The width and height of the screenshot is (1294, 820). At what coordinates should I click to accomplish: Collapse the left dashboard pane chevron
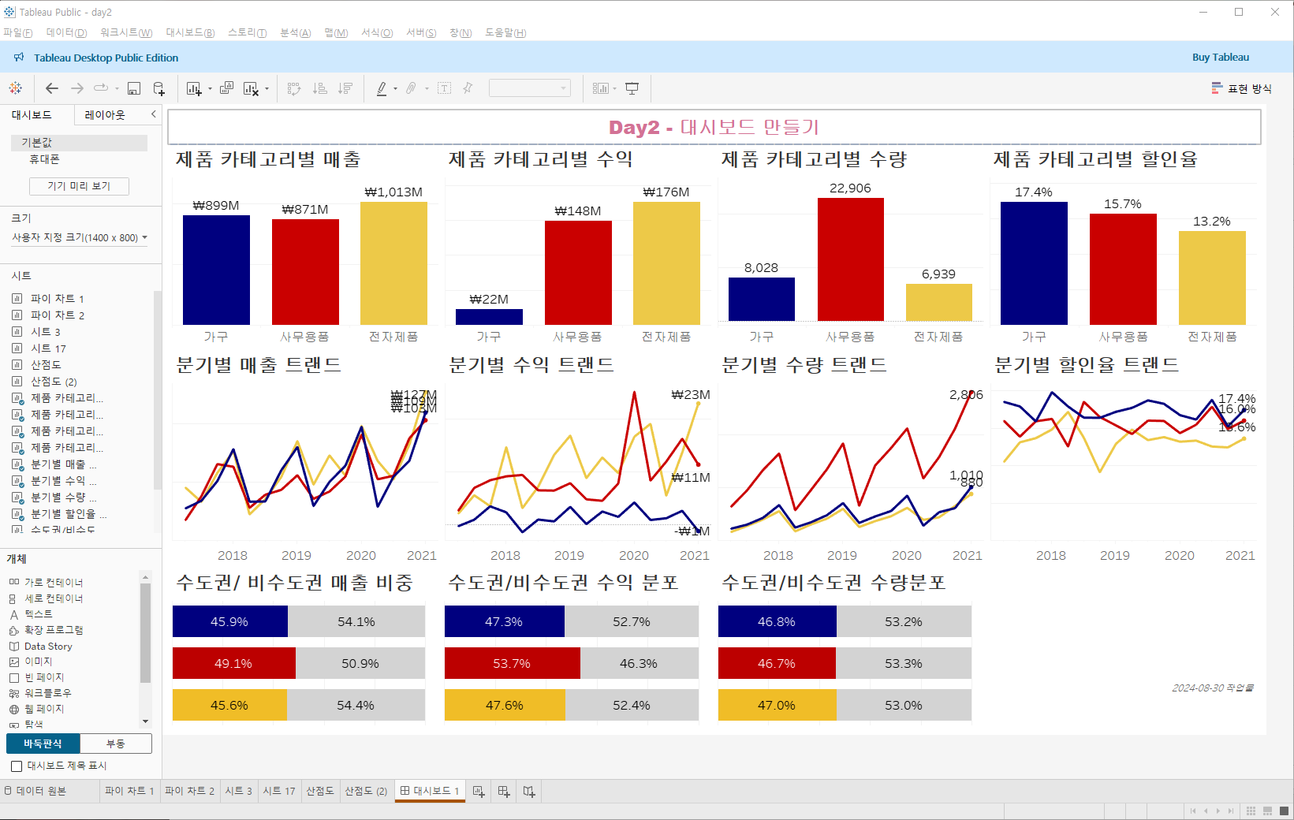point(153,114)
